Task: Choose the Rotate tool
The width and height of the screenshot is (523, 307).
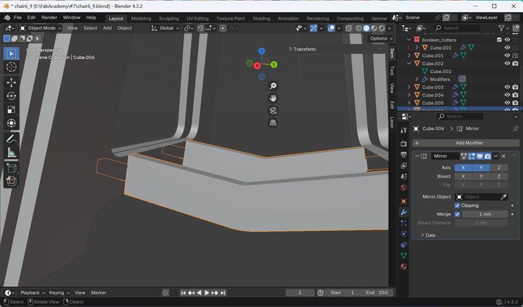Action: pyautogui.click(x=11, y=96)
